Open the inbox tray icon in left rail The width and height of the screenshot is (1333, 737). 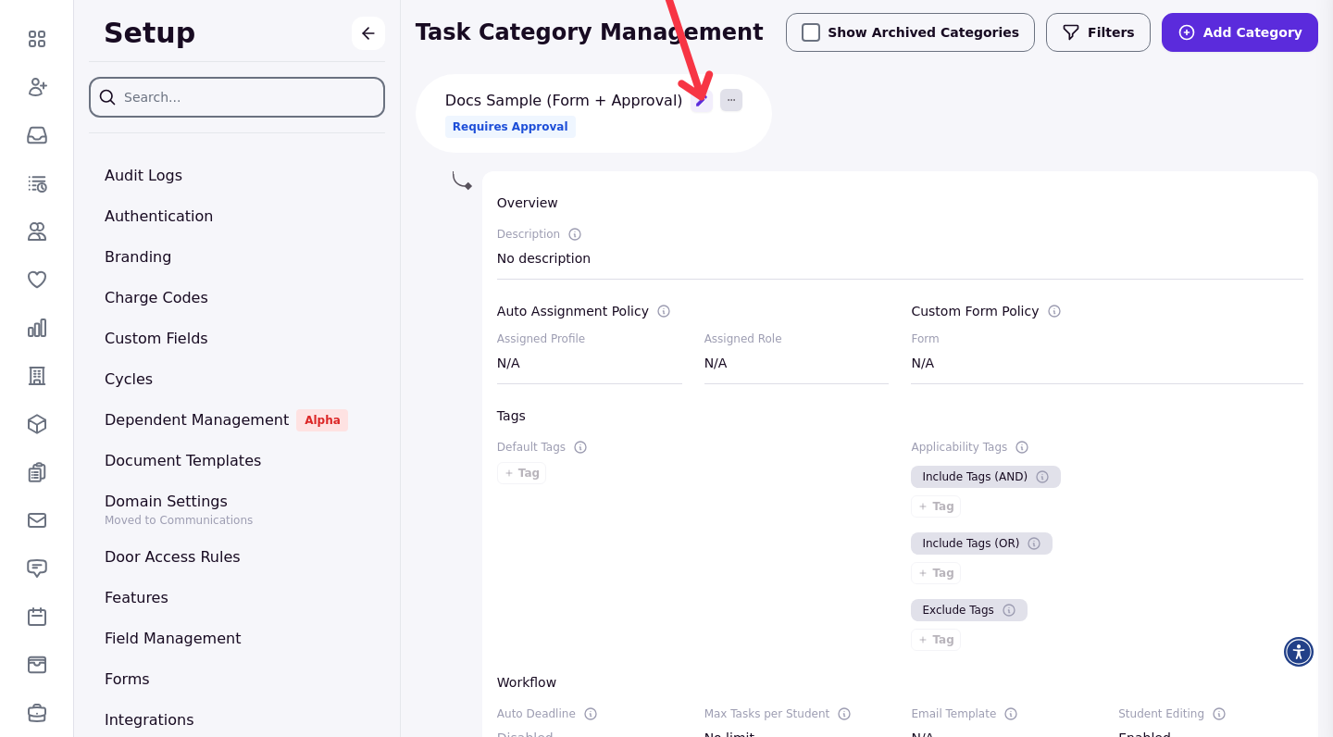[x=37, y=135]
